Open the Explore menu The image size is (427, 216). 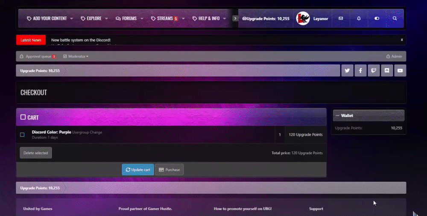click(91, 18)
